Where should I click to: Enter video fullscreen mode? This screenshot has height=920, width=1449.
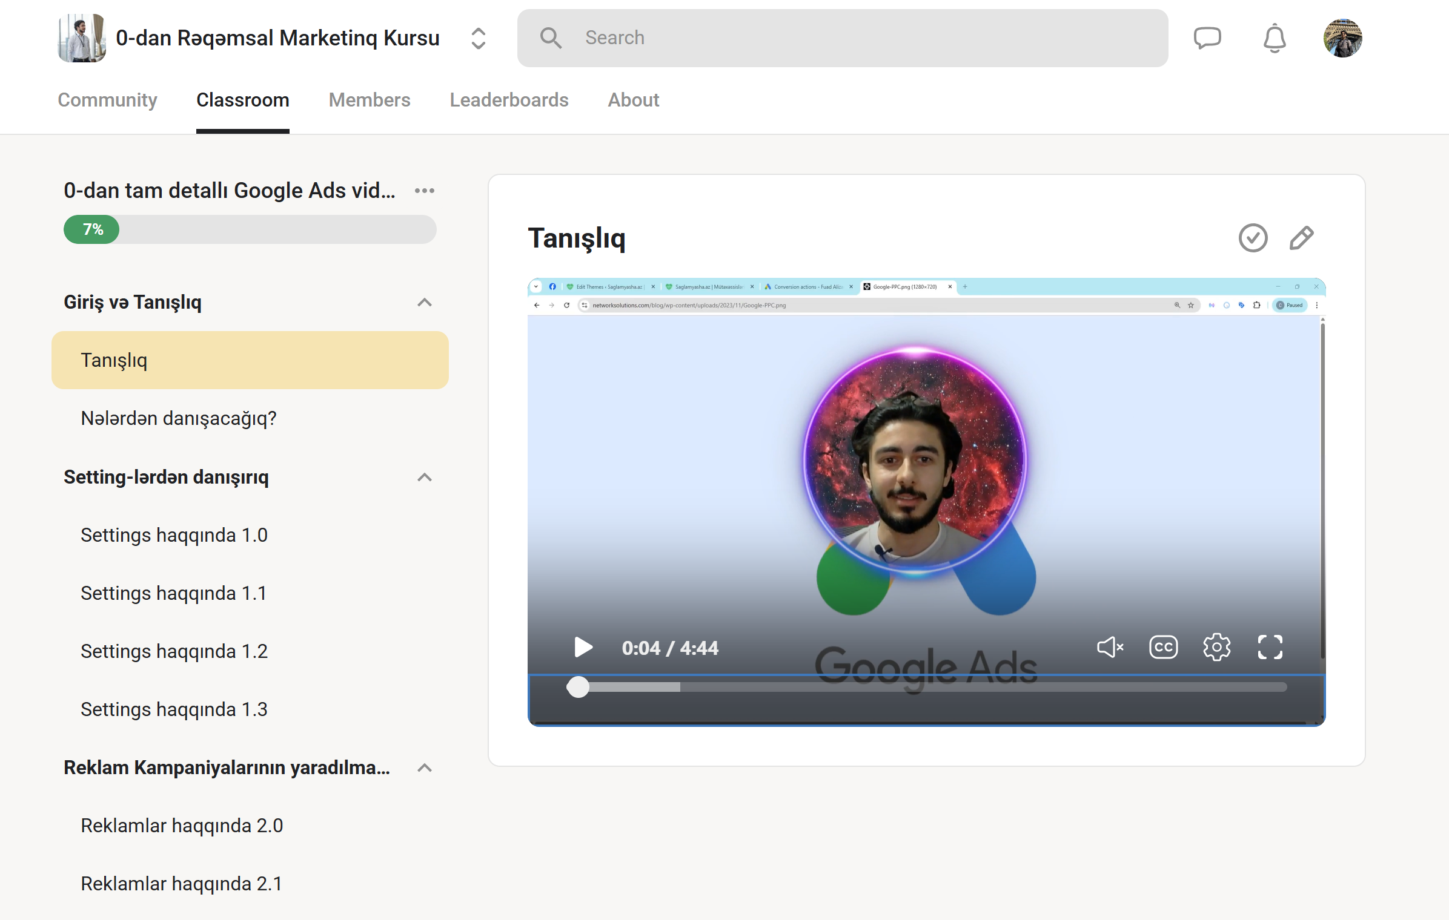[1270, 647]
